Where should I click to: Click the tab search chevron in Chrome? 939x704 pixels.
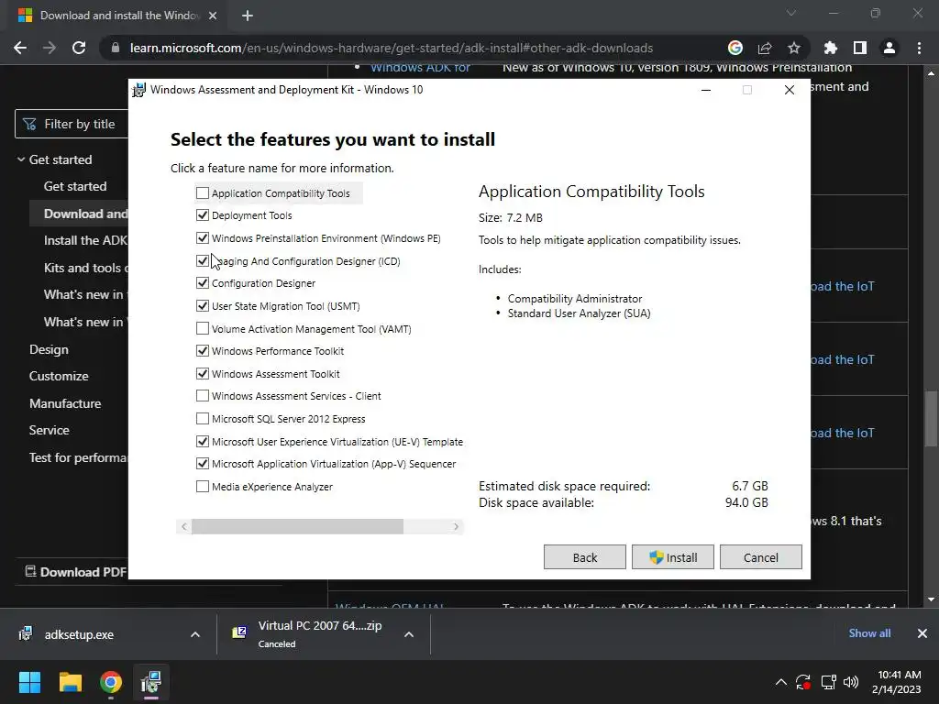791,13
